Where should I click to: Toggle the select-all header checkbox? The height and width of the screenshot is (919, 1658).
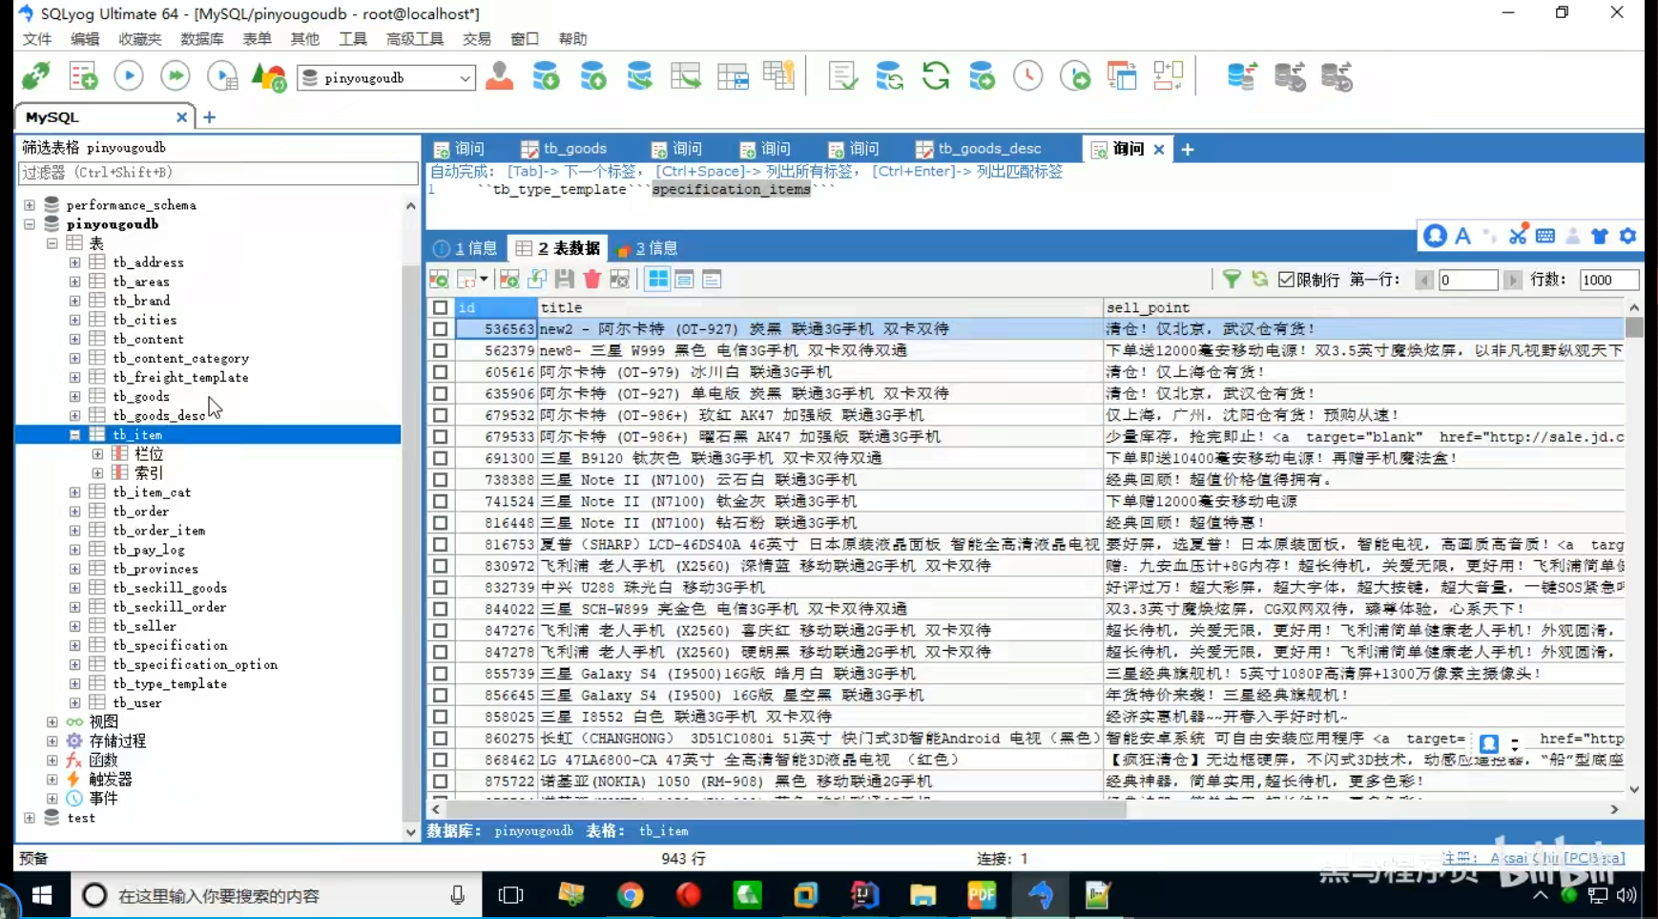tap(440, 307)
